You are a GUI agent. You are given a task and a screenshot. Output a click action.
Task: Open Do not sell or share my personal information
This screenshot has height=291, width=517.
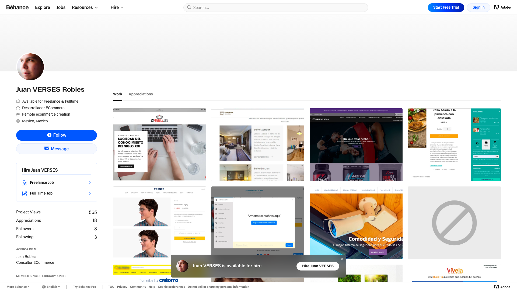[218, 287]
